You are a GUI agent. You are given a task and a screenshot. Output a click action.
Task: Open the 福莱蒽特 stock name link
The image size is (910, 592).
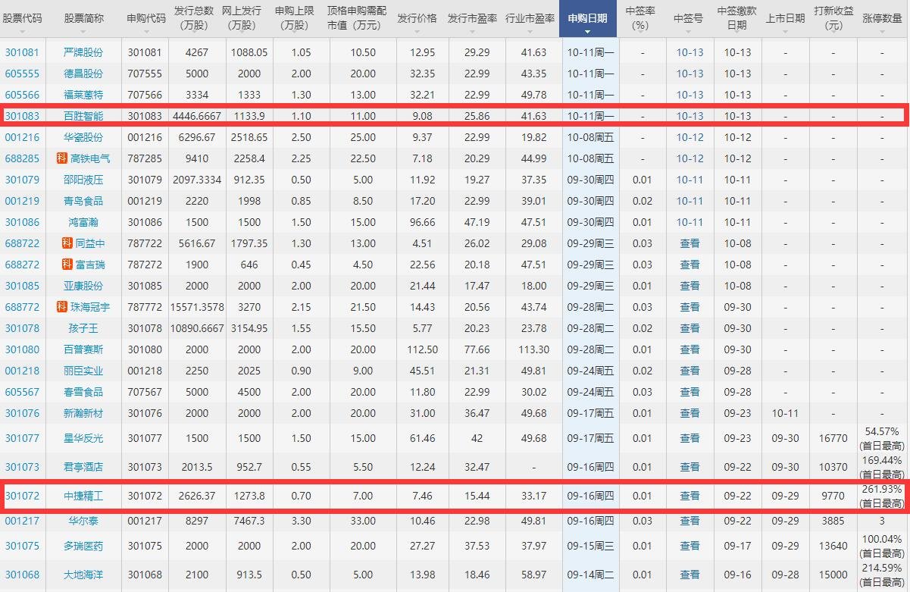coord(83,95)
